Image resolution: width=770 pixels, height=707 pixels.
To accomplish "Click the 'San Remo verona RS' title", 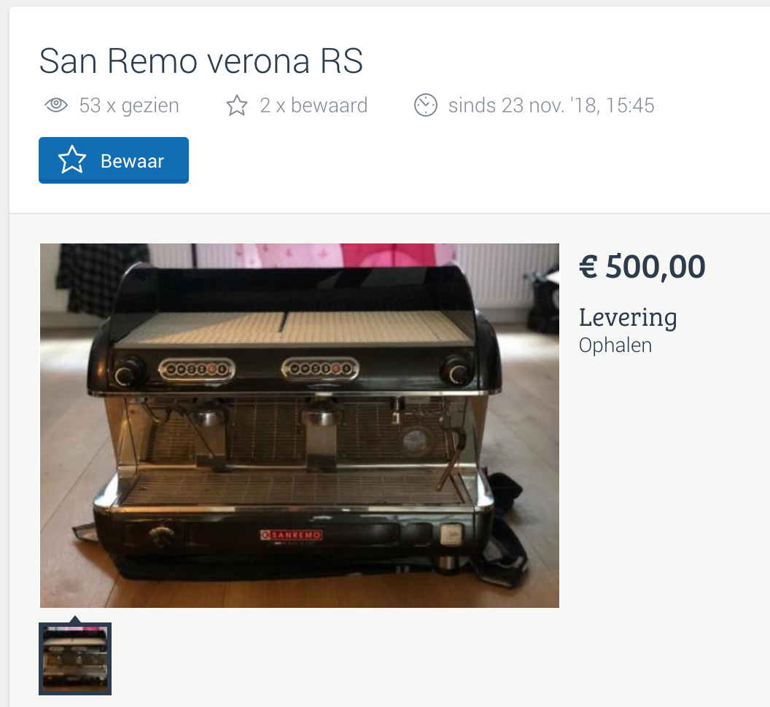I will pos(201,61).
